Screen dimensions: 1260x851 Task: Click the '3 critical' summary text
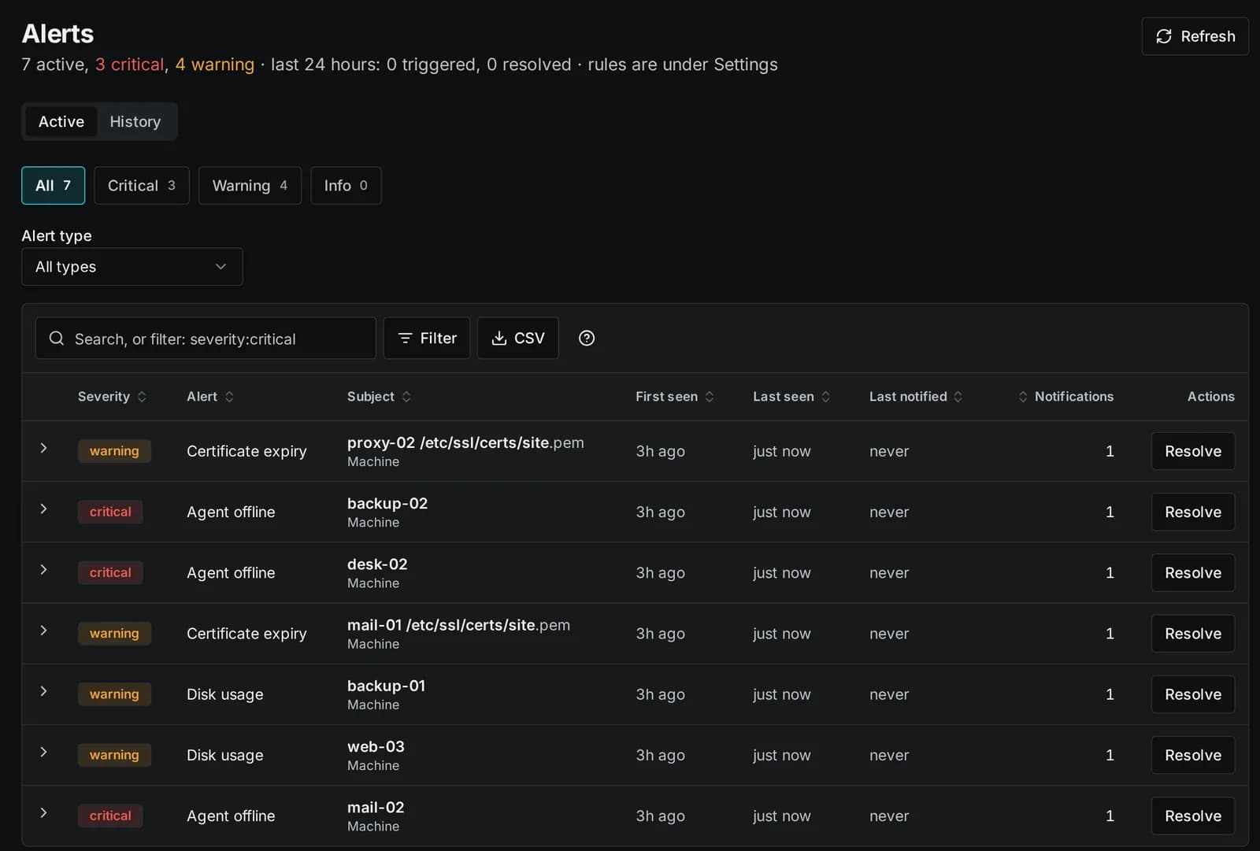pos(130,65)
